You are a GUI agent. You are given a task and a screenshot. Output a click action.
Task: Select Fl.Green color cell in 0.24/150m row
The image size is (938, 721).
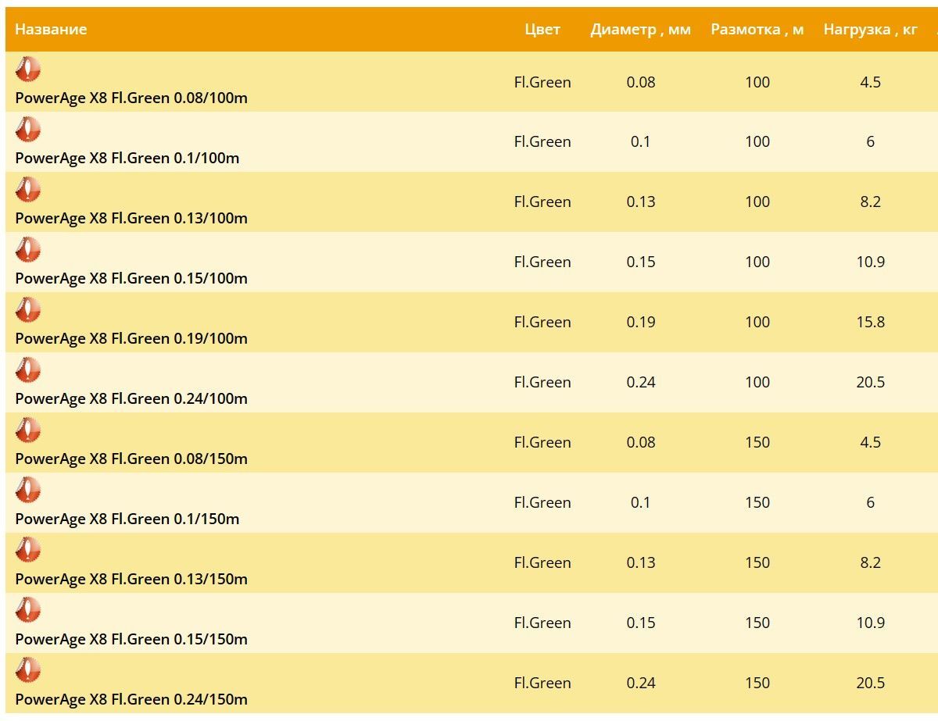pyautogui.click(x=542, y=684)
